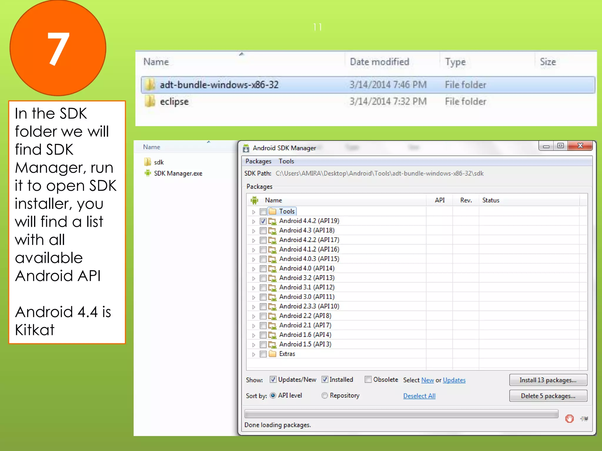Click the Extras folder icon
The height and width of the screenshot is (451, 602).
tap(273, 354)
